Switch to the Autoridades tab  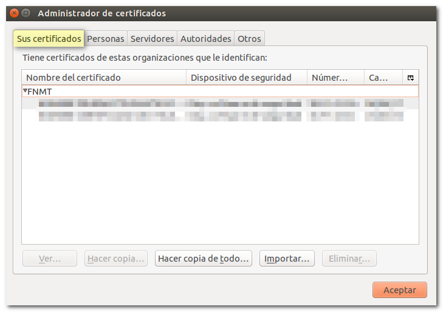[x=205, y=39]
